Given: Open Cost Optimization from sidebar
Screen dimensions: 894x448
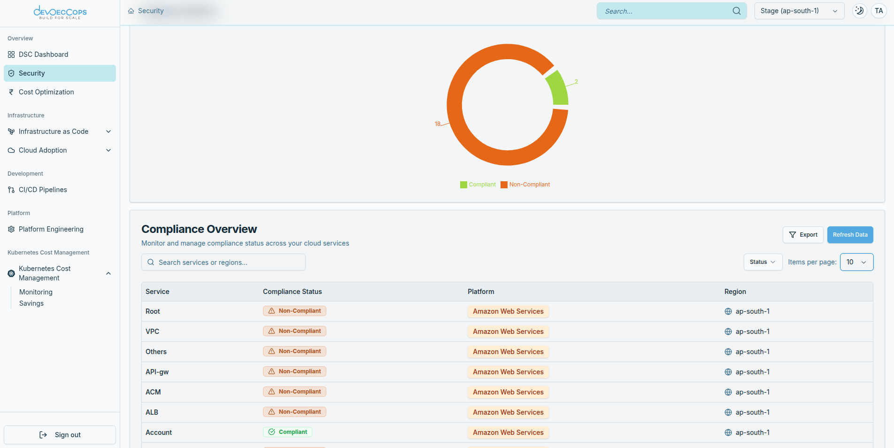Looking at the screenshot, I should 46,92.
